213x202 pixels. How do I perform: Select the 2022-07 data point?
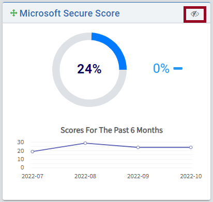tap(33, 151)
